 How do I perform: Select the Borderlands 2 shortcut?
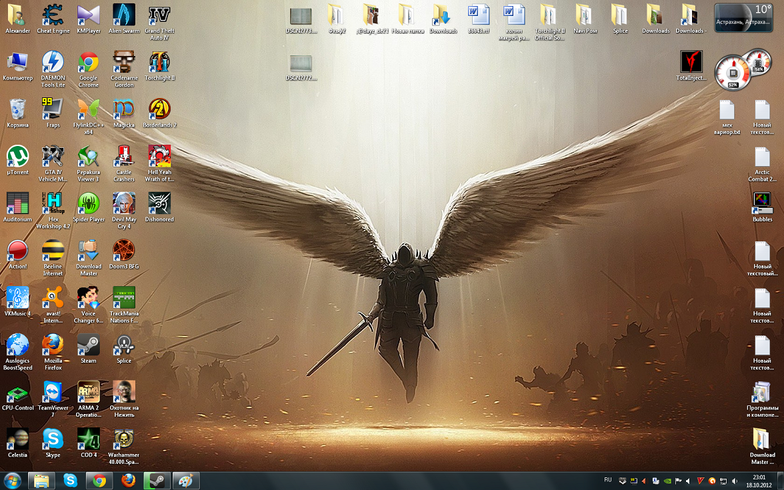[x=159, y=113]
